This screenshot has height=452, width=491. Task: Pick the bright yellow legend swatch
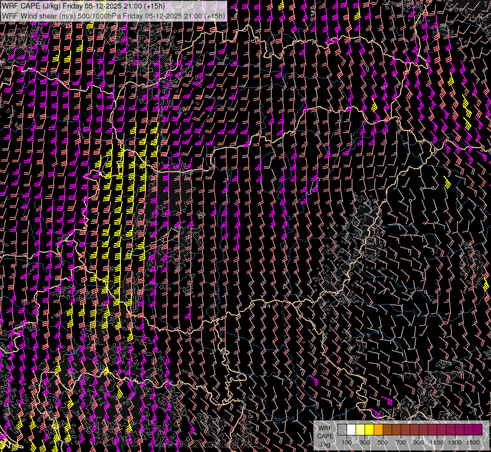coord(369,429)
